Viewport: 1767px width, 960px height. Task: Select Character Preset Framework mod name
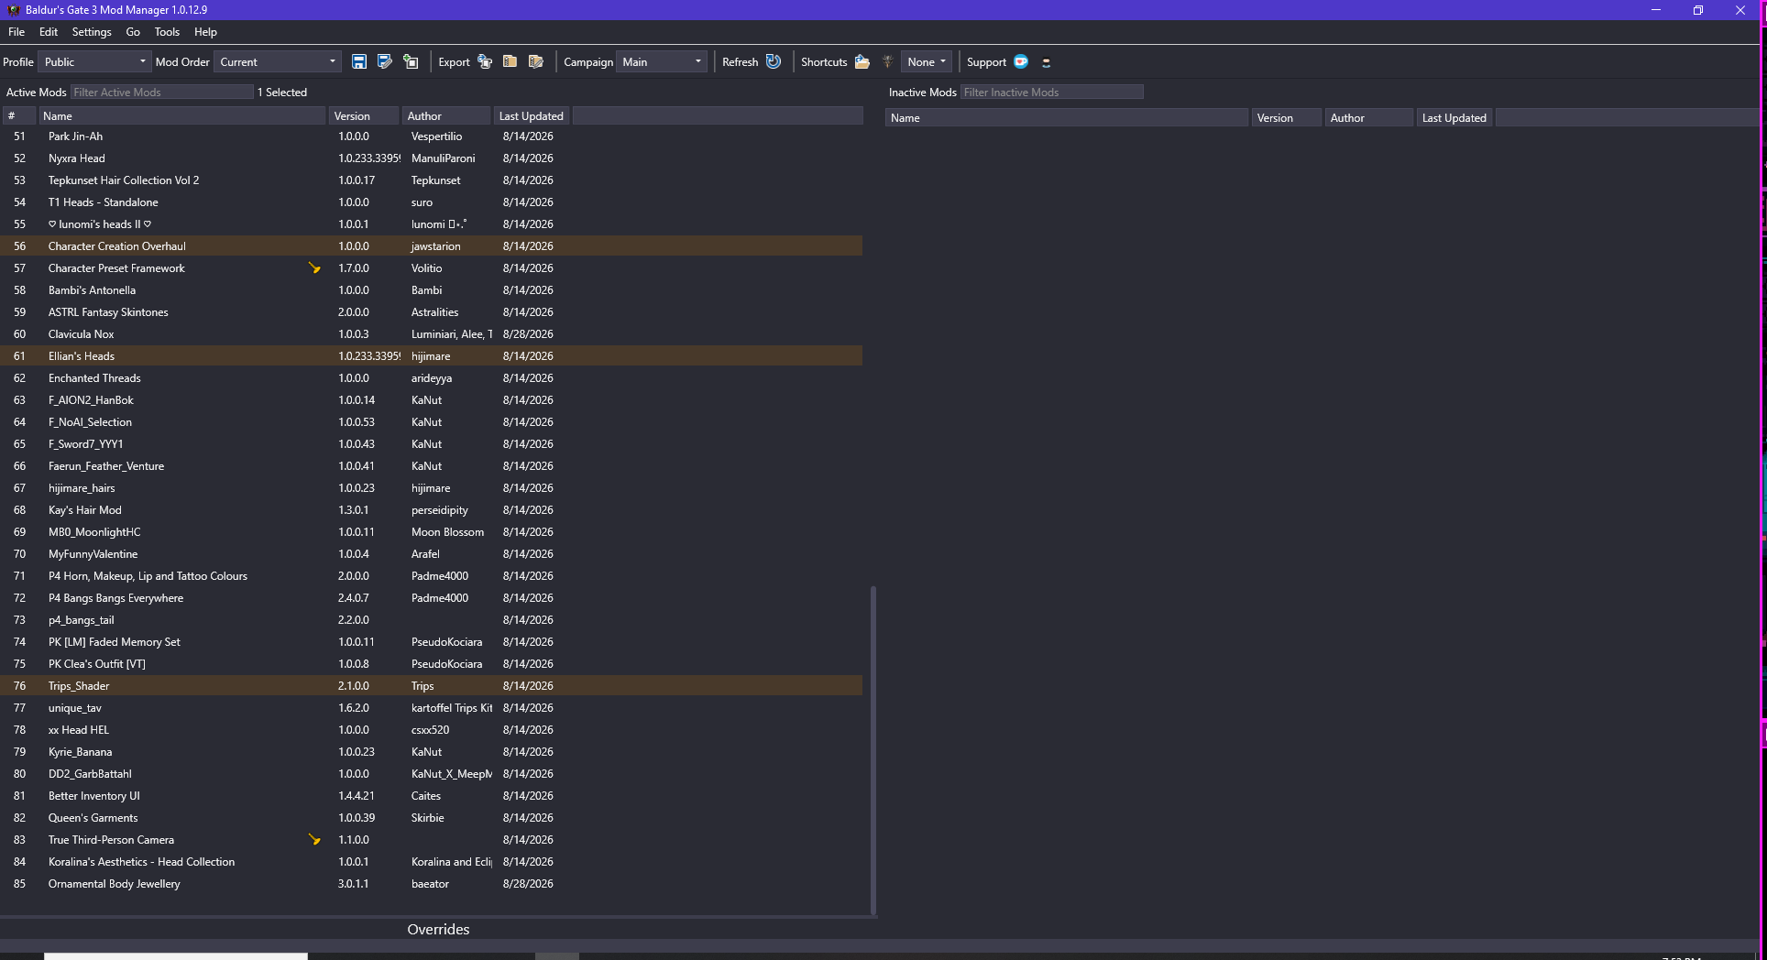pos(116,267)
